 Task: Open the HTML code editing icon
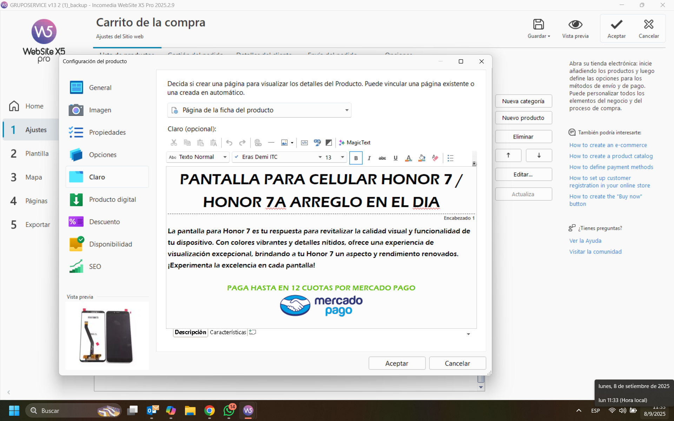304,142
